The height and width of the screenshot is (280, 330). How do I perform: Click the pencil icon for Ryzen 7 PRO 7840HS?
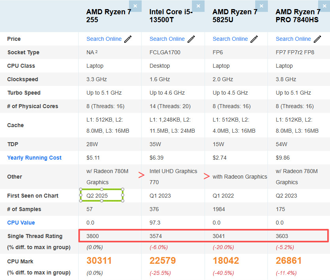click(x=317, y=39)
